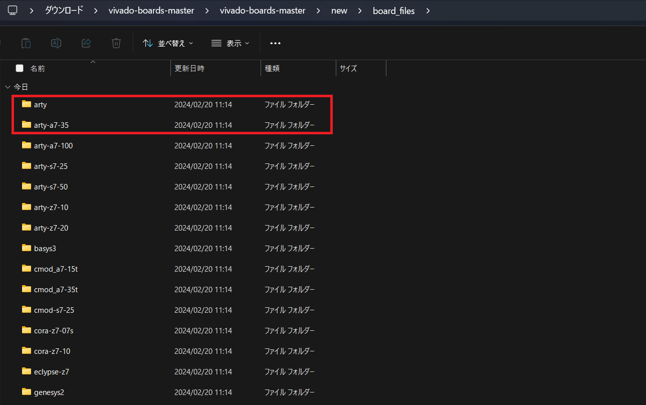
Task: Expand chevron after 'new' breadcrumb
Action: [360, 11]
